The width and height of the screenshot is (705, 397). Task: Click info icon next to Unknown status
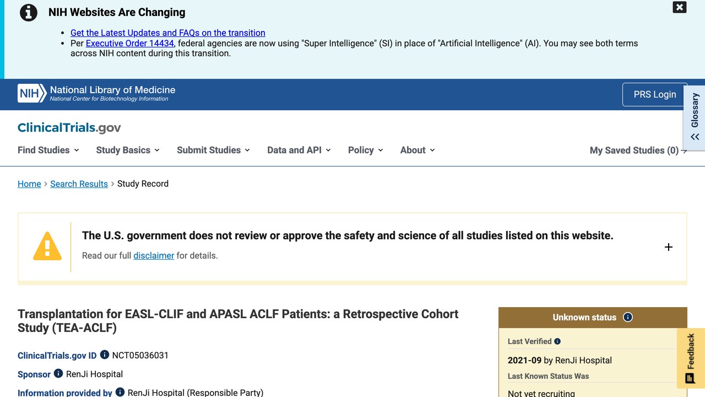(x=628, y=317)
